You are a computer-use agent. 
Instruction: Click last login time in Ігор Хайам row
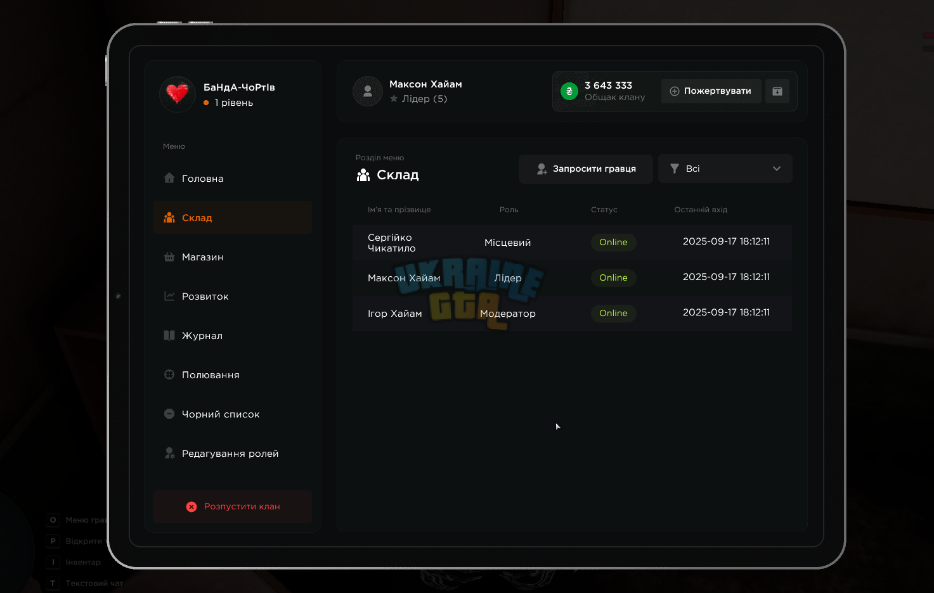pos(726,312)
